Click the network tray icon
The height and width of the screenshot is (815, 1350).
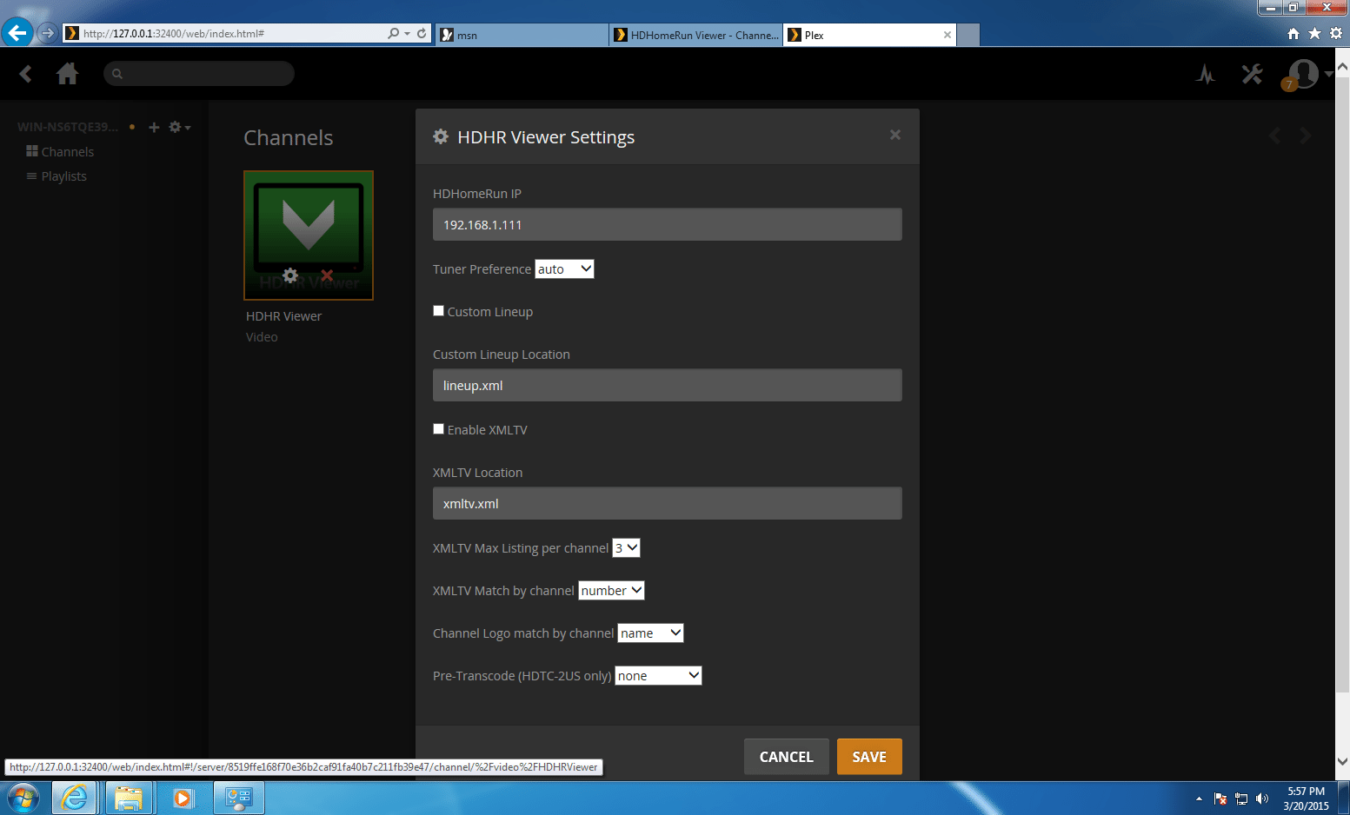pos(1241,798)
